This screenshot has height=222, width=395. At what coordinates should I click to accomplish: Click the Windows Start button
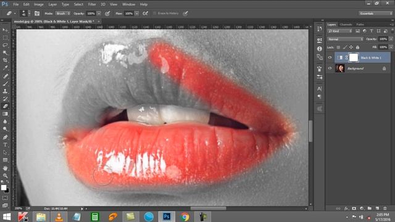(7, 216)
